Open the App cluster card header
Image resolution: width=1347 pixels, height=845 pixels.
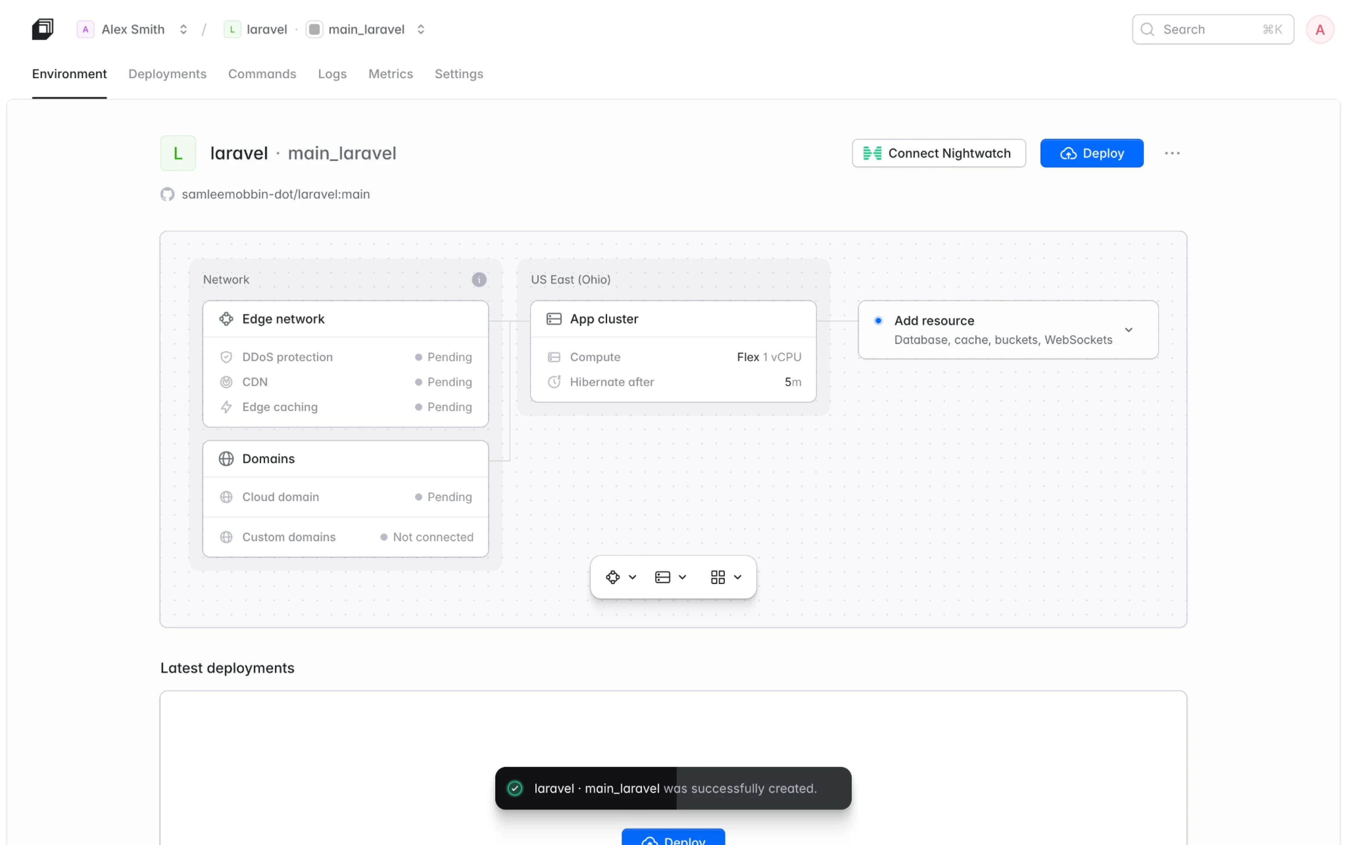(673, 319)
